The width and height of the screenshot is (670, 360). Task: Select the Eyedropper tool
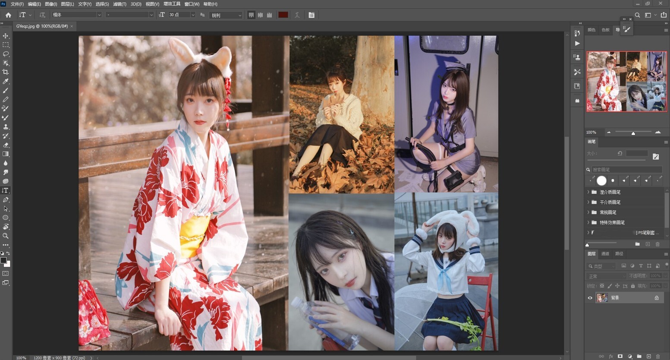tap(6, 81)
